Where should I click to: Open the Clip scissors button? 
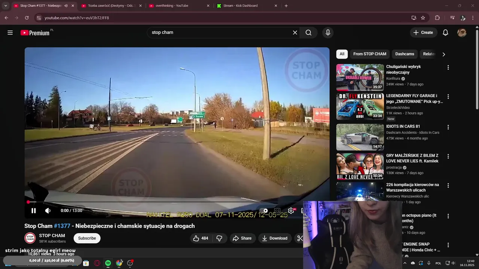click(299, 238)
